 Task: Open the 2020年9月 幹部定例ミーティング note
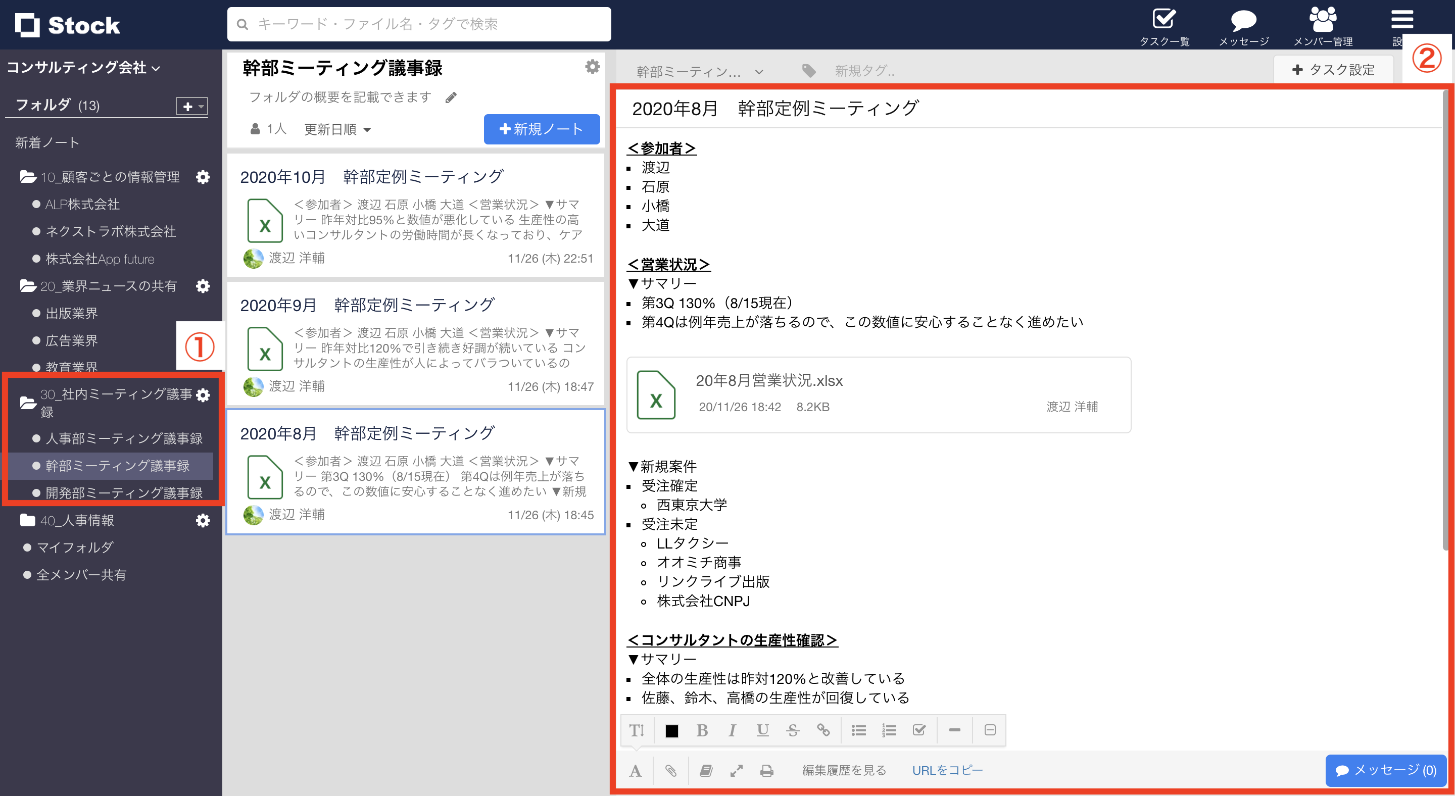(416, 344)
